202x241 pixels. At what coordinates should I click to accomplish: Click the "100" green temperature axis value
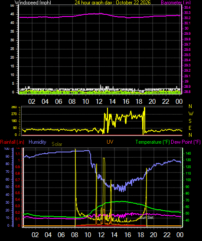click(x=188, y=180)
